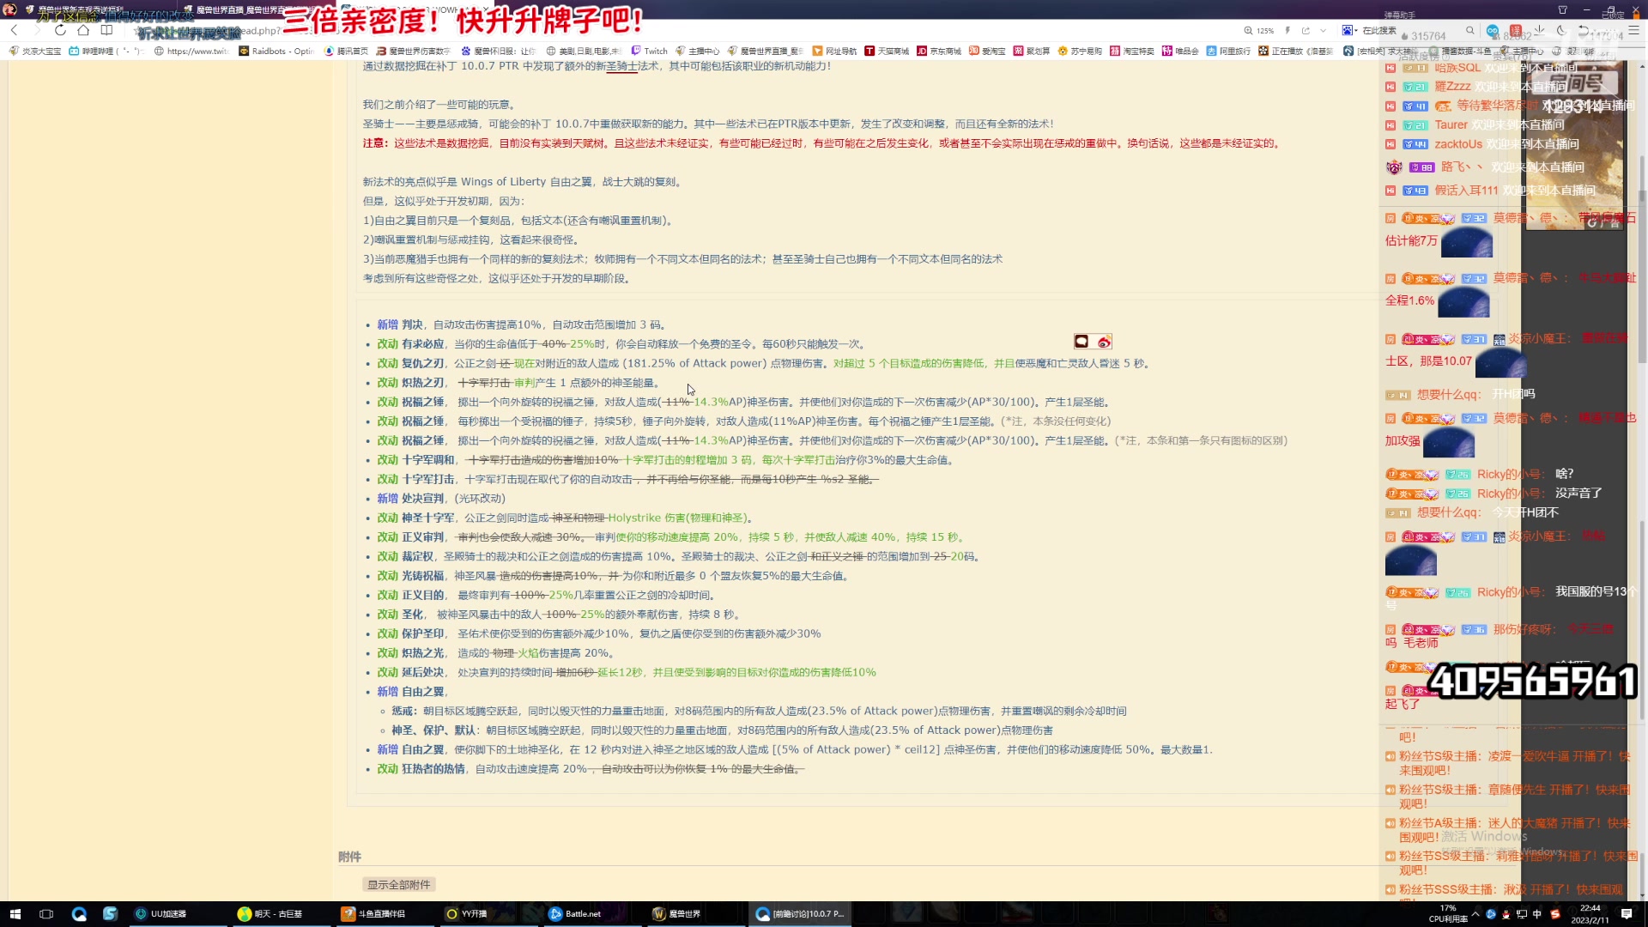This screenshot has height=927, width=1648.
Task: Open the browser hamburger menu
Action: click(x=1633, y=30)
